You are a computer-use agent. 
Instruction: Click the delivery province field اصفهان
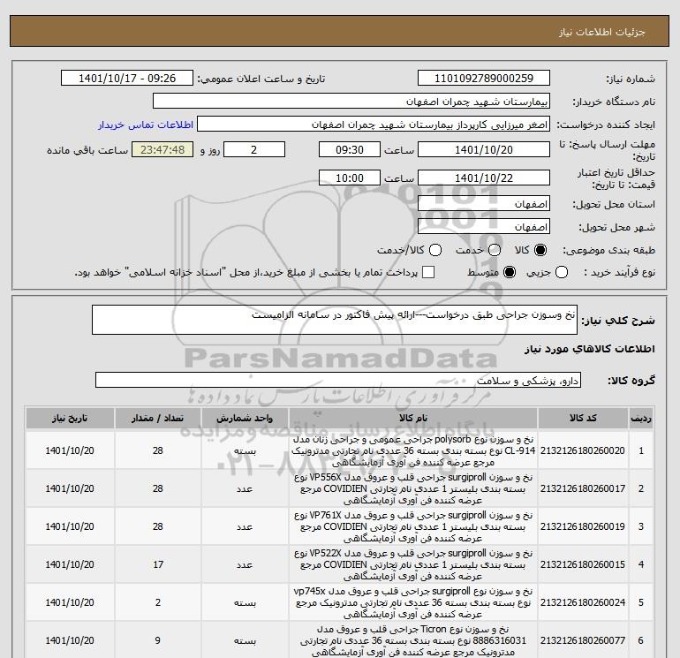(484, 204)
